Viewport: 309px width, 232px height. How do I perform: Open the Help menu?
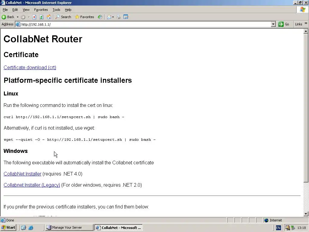click(68, 10)
